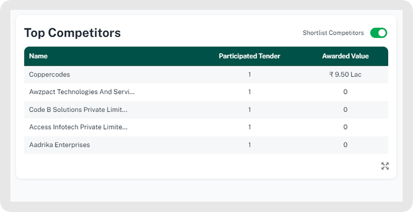Open the Coppercodes competitor row
Viewport: 413px width, 212px height.
pos(49,75)
